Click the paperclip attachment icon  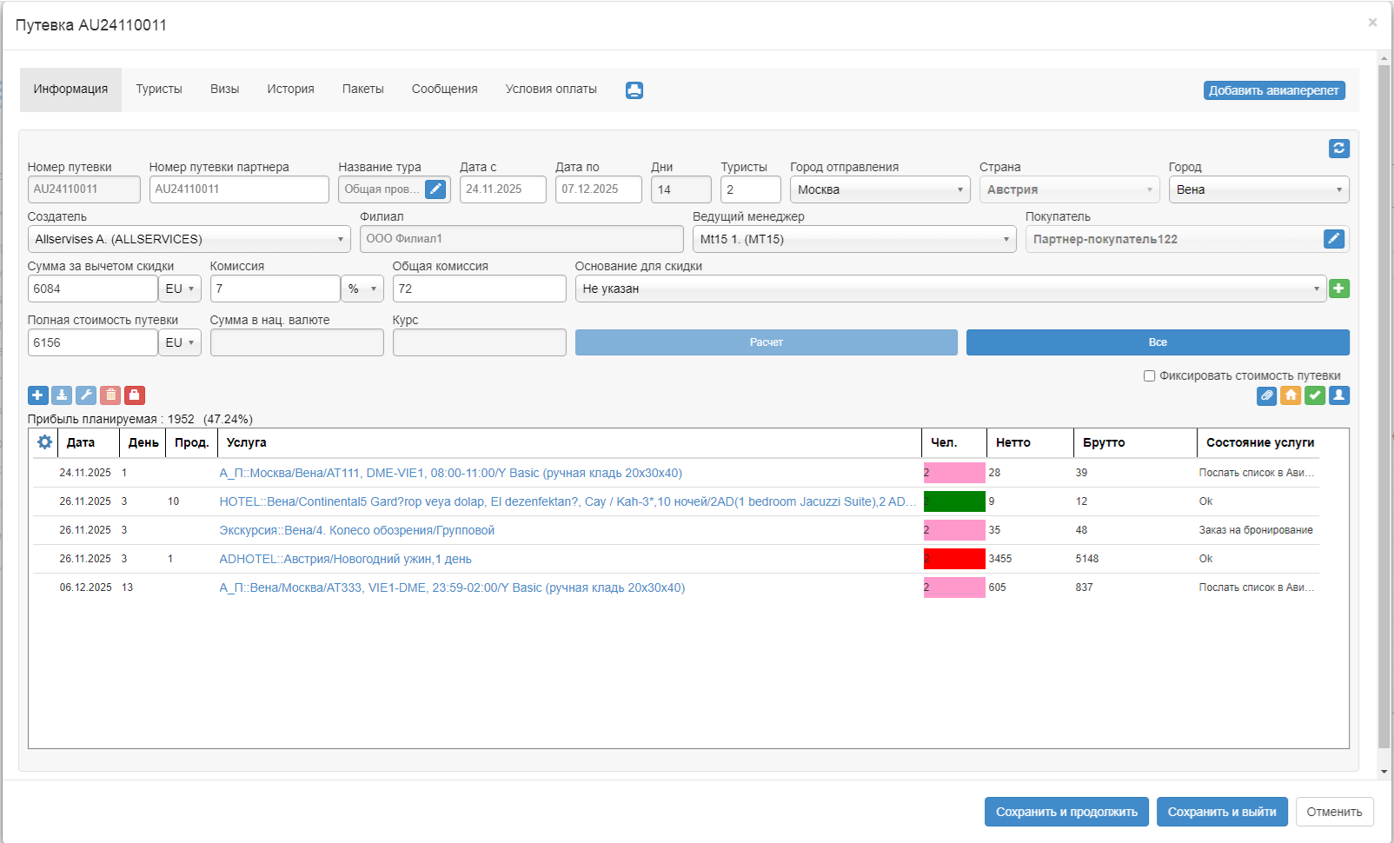click(1266, 395)
